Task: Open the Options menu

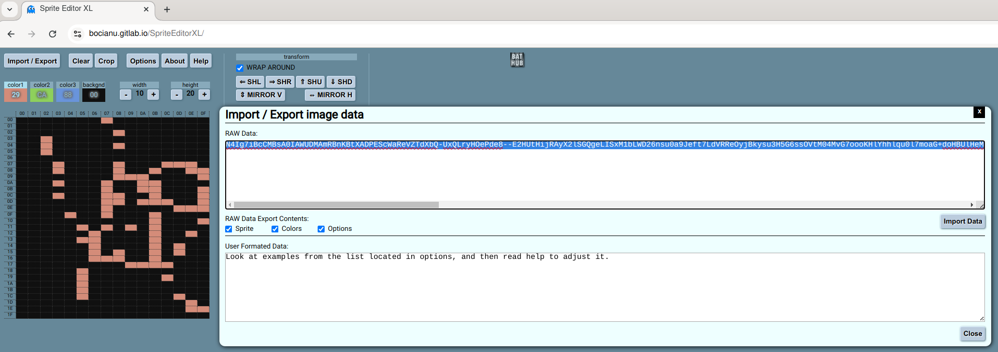Action: click(143, 61)
